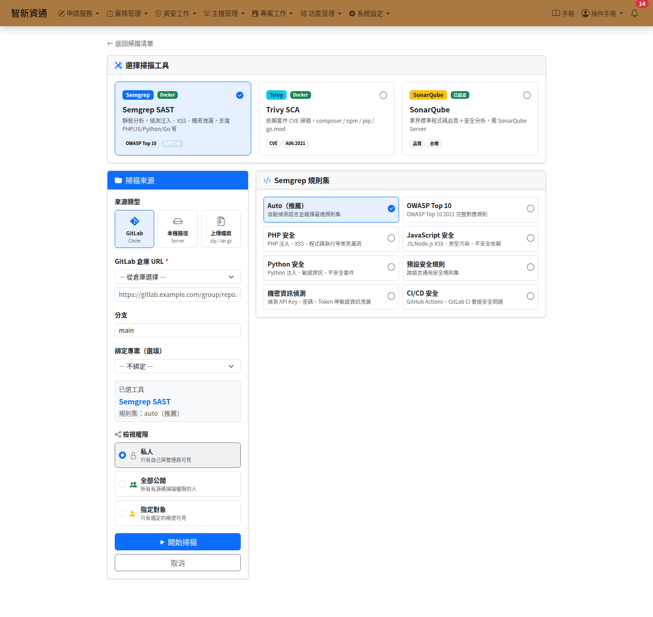Select the Semgrep SAST tool radio

pos(240,95)
